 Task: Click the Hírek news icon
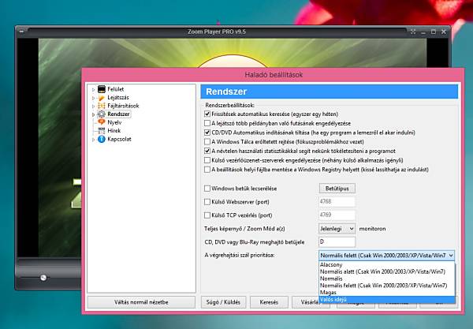[x=102, y=131]
